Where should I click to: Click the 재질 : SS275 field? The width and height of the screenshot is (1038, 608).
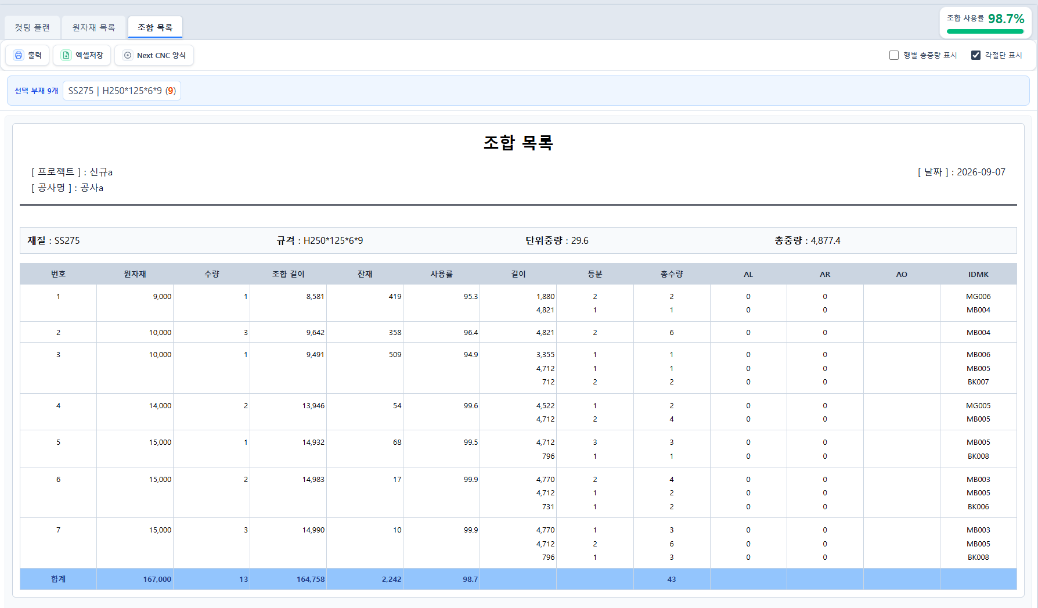tap(53, 240)
